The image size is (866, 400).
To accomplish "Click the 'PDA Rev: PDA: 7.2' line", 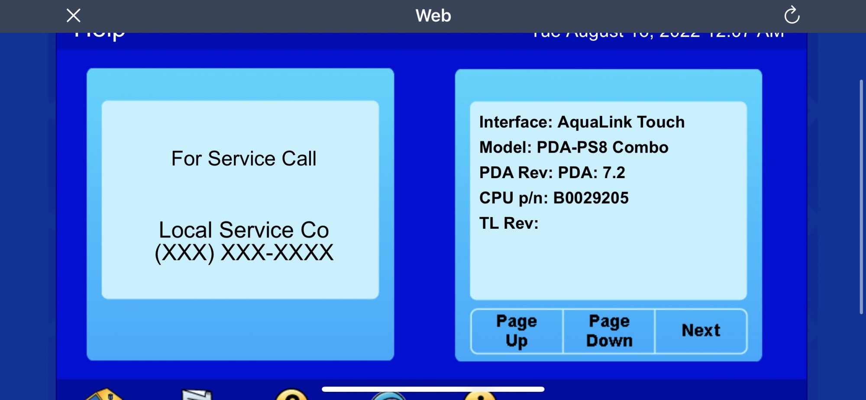I will (x=552, y=173).
